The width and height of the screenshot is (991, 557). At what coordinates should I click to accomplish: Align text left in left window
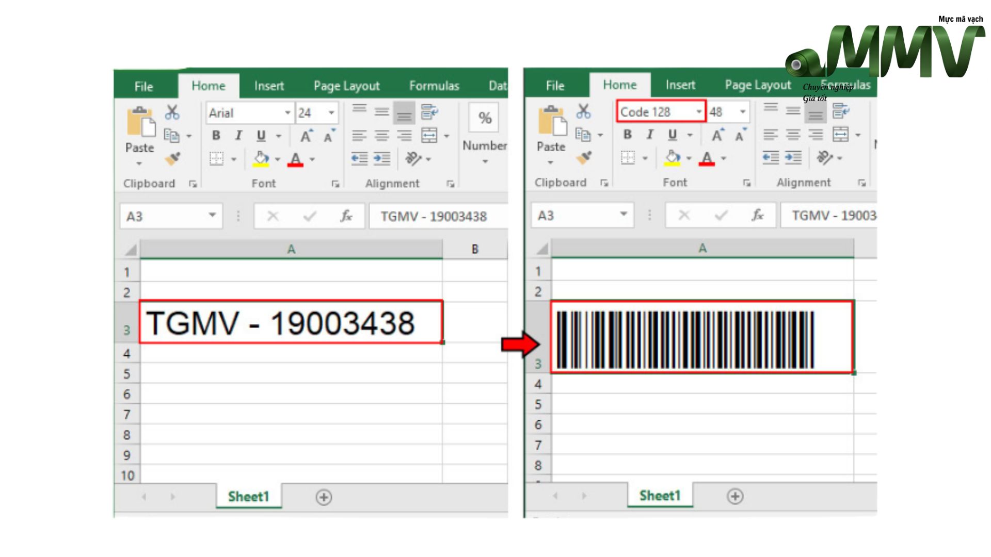359,136
